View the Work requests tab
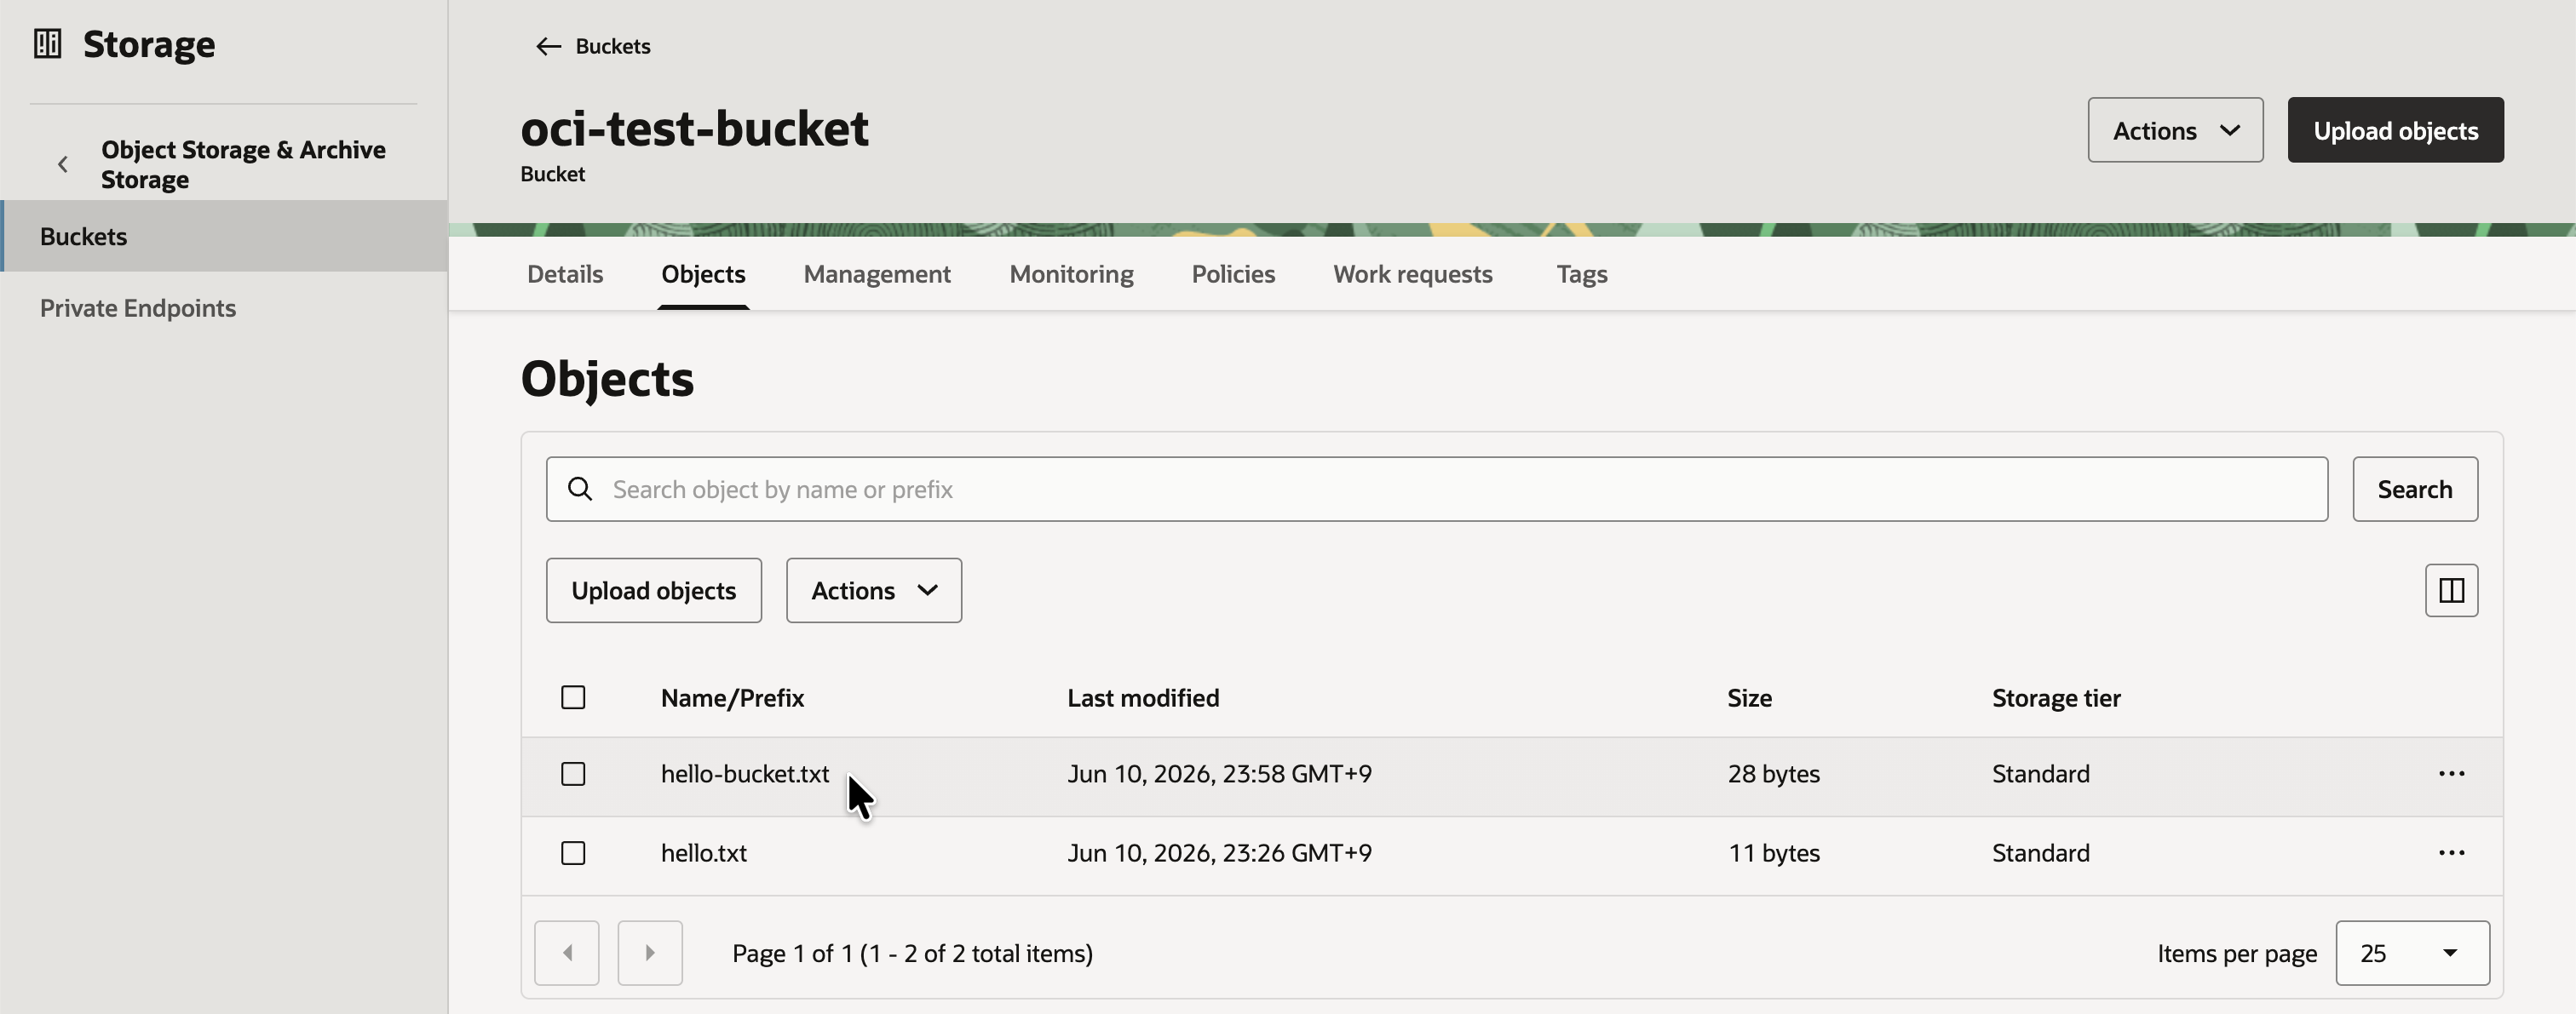Screen dimensions: 2576x1014 (x=1412, y=274)
